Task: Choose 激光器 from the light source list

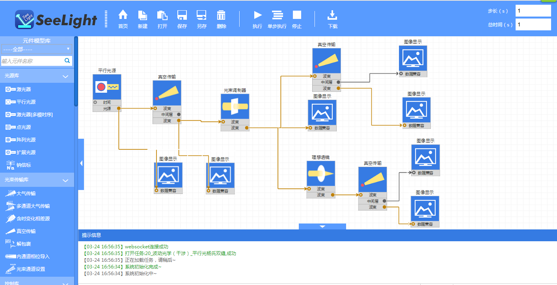Action: (24, 89)
